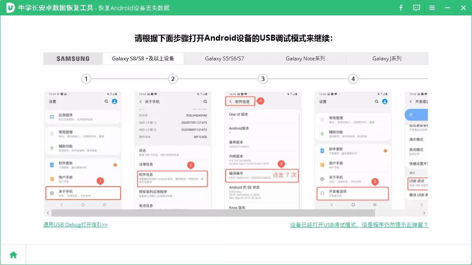The image size is (472, 265).
Task: Select the Galaxy J系列 tab
Action: (387, 58)
